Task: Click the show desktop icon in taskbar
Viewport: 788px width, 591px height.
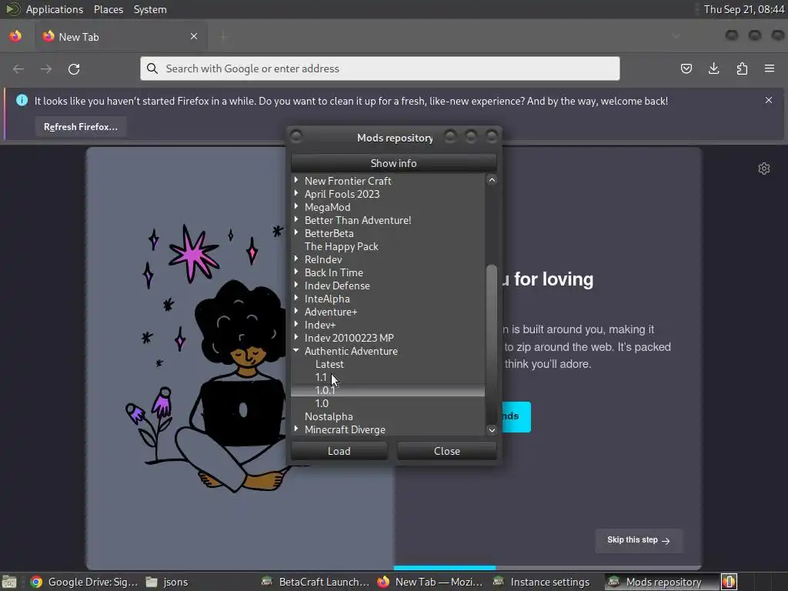Action: click(9, 582)
